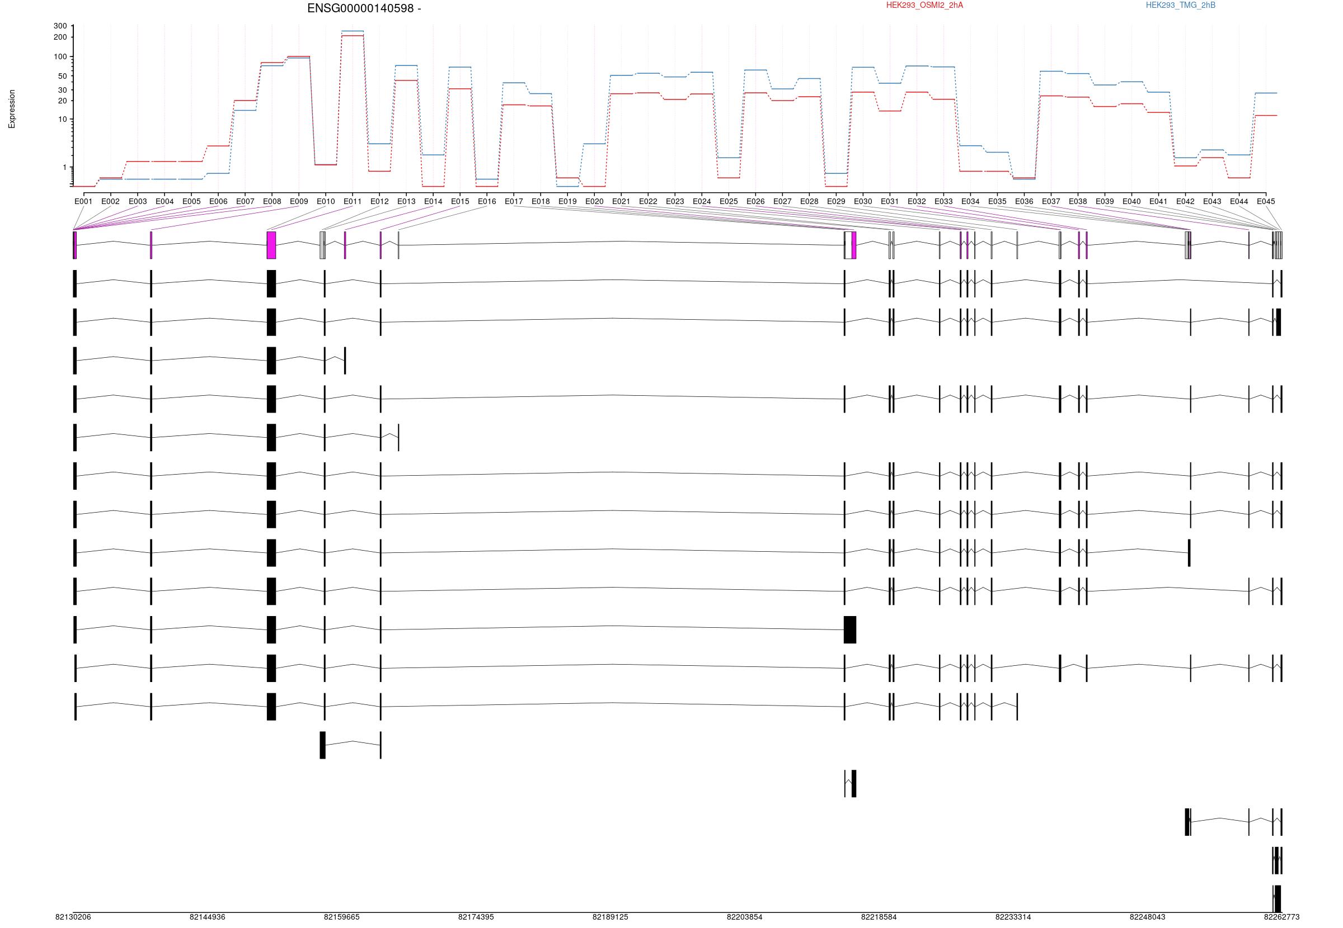This screenshot has height=928, width=1343.
Task: Click the Expression y-axis label
Action: [12, 108]
